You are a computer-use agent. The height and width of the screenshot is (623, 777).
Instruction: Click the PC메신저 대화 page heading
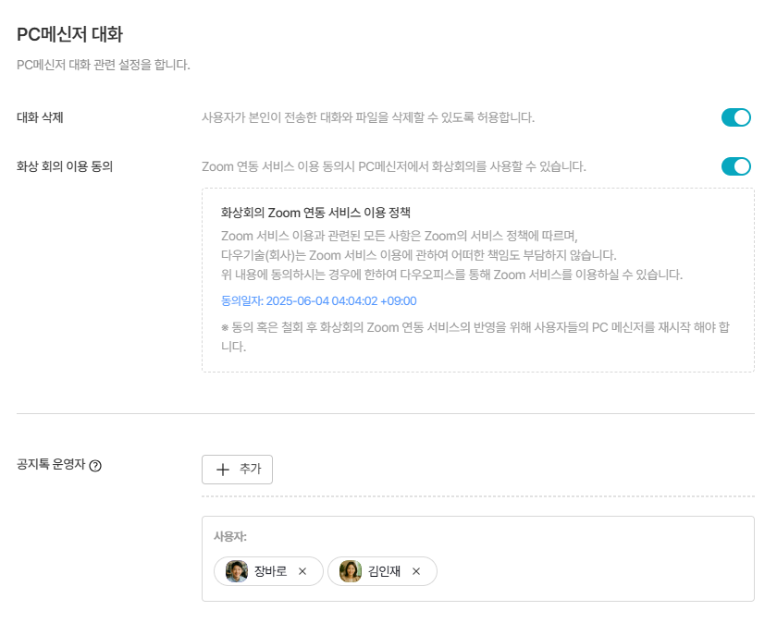coord(70,35)
